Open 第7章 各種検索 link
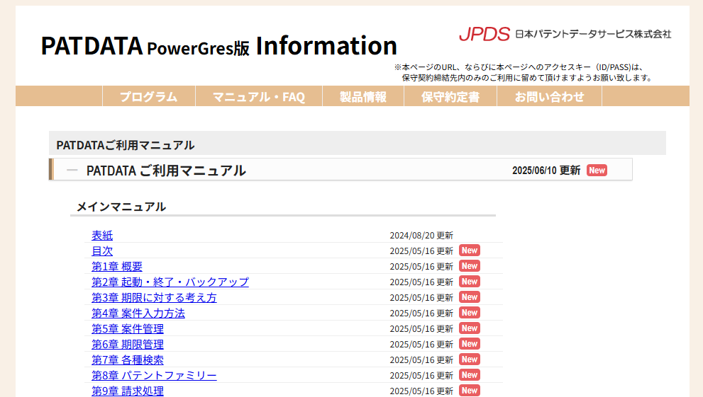The height and width of the screenshot is (397, 703). coord(128,360)
